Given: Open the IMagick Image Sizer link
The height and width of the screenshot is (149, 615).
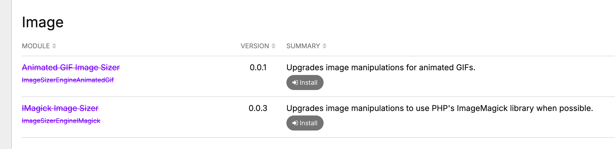Looking at the screenshot, I should tap(60, 108).
